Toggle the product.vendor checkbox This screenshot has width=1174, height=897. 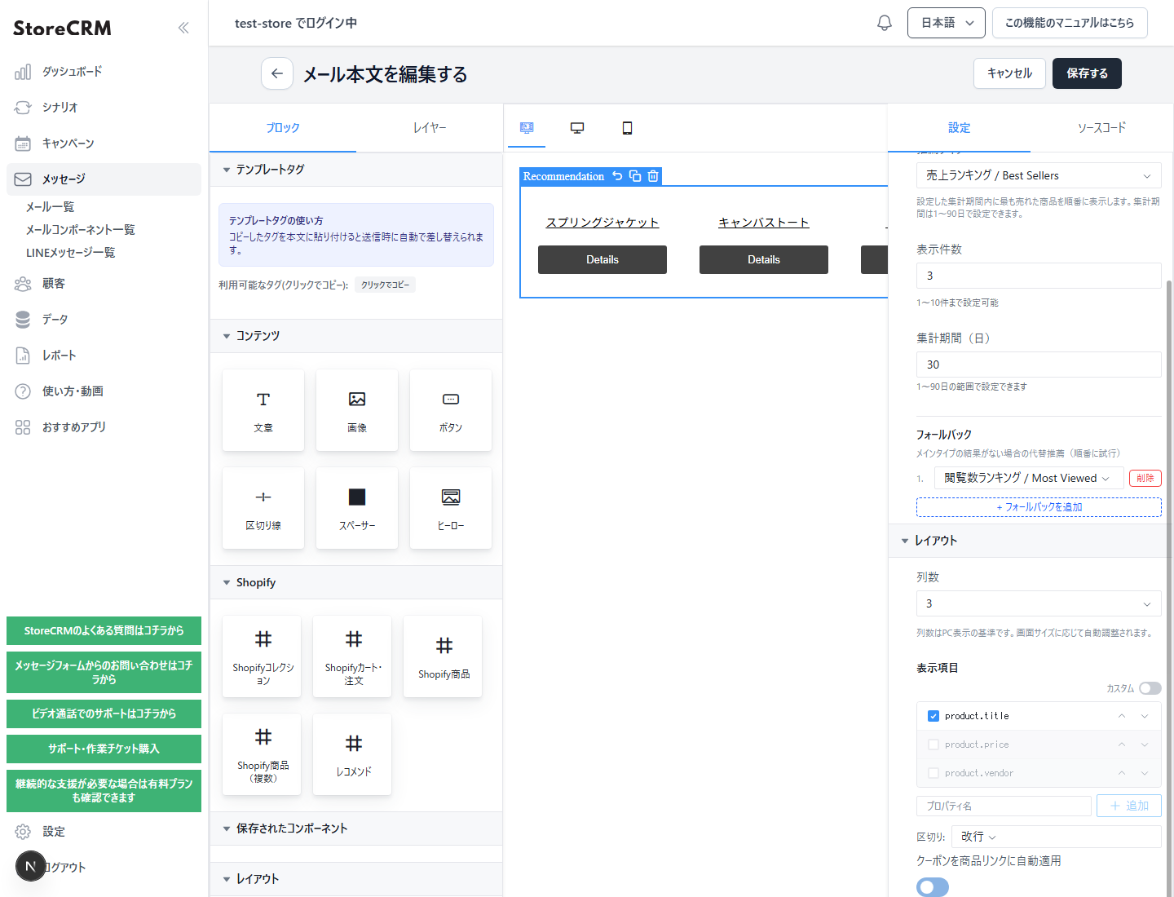coord(933,773)
